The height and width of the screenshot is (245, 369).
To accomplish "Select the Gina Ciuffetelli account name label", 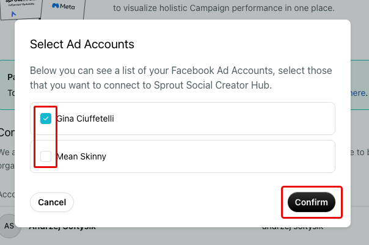I will (85, 119).
